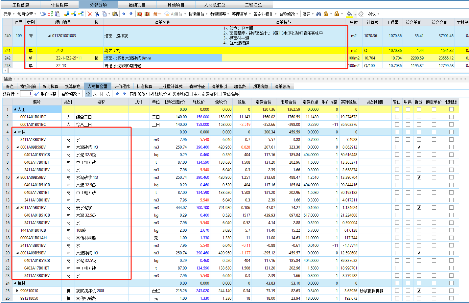The image size is (469, 303).
Task: Click the upper grid horizontal scrollbar left arrow
Action: [5, 71]
